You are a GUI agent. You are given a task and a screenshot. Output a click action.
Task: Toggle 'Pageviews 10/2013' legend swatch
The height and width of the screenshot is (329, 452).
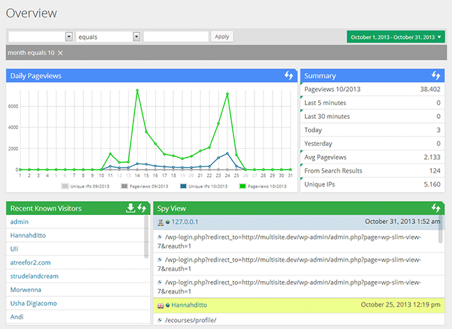(243, 186)
